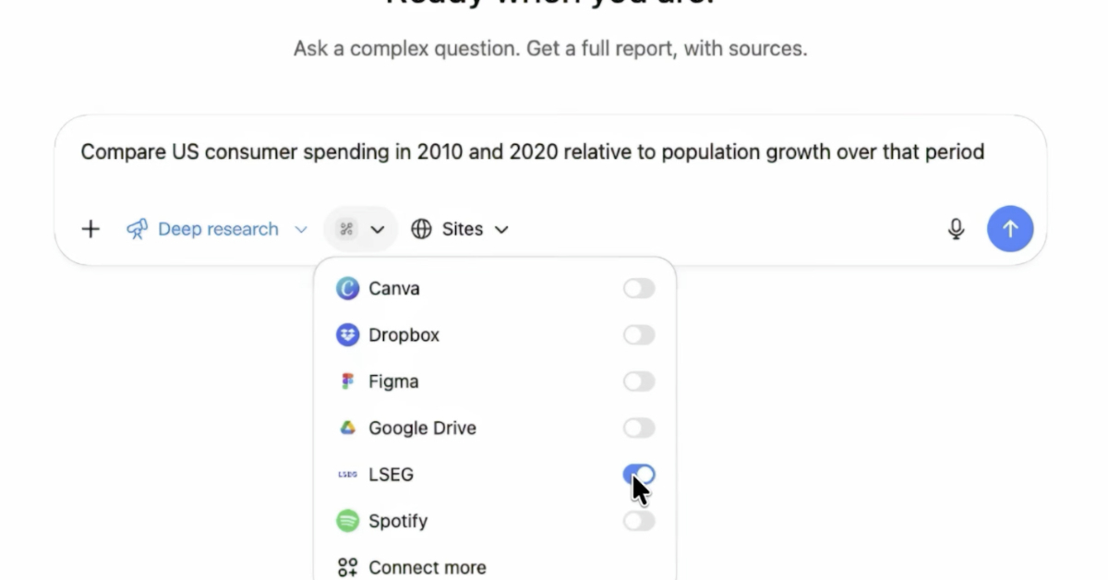Disable the LSEG connector toggle

pyautogui.click(x=638, y=475)
